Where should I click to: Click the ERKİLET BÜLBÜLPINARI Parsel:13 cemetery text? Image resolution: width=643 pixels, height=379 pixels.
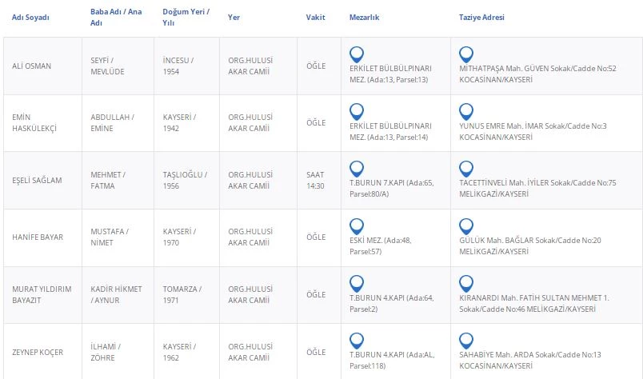[x=390, y=74]
